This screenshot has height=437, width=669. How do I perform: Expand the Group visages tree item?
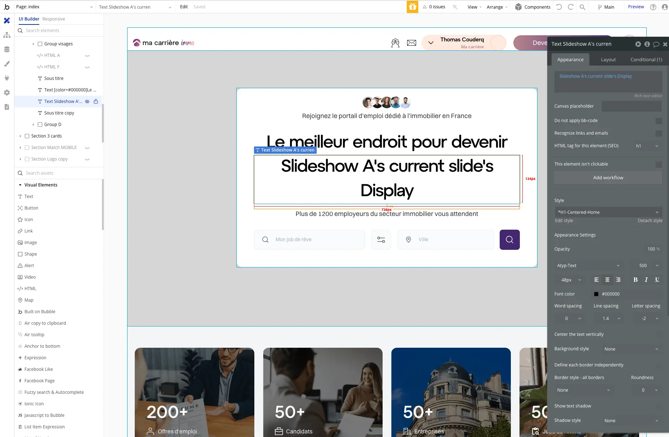click(34, 44)
